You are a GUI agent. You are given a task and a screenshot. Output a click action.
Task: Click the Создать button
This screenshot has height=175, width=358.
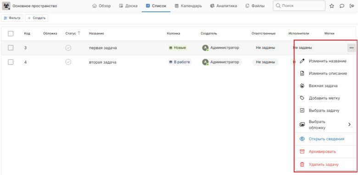point(37,18)
